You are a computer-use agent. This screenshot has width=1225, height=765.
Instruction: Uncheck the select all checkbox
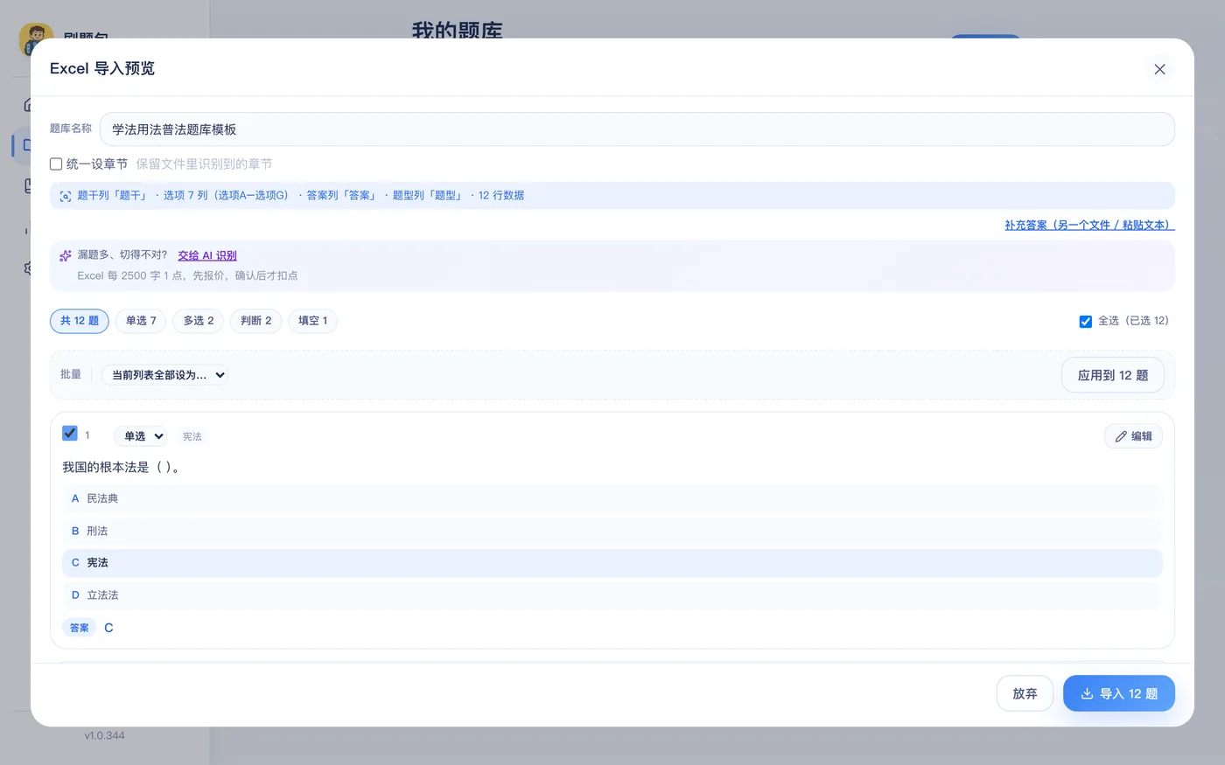(x=1086, y=321)
